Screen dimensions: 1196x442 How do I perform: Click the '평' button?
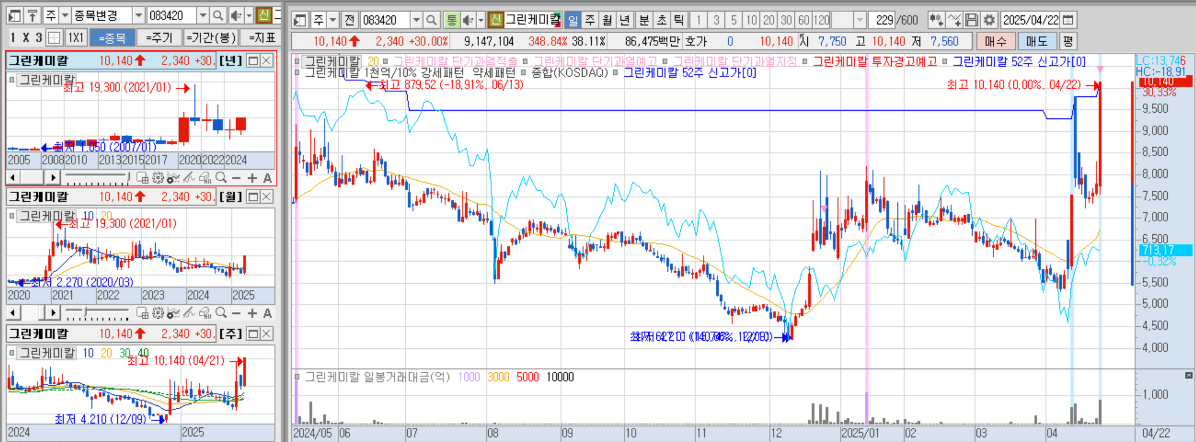pyautogui.click(x=1068, y=42)
